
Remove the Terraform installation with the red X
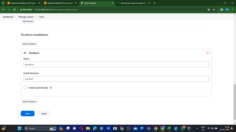click(207, 53)
